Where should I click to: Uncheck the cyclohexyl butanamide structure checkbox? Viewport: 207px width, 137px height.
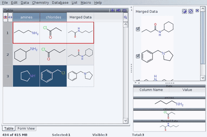click(x=138, y=29)
